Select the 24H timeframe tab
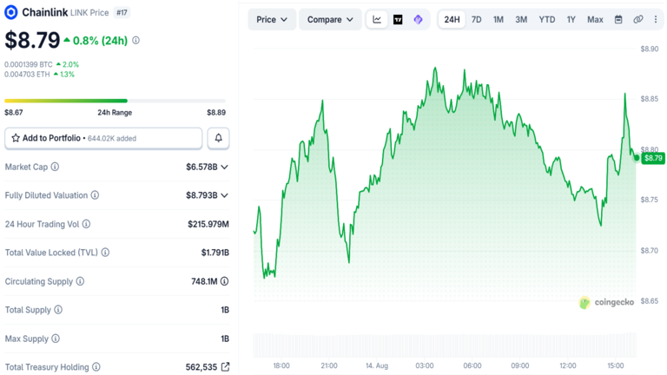This screenshot has height=375, width=667. (x=452, y=20)
